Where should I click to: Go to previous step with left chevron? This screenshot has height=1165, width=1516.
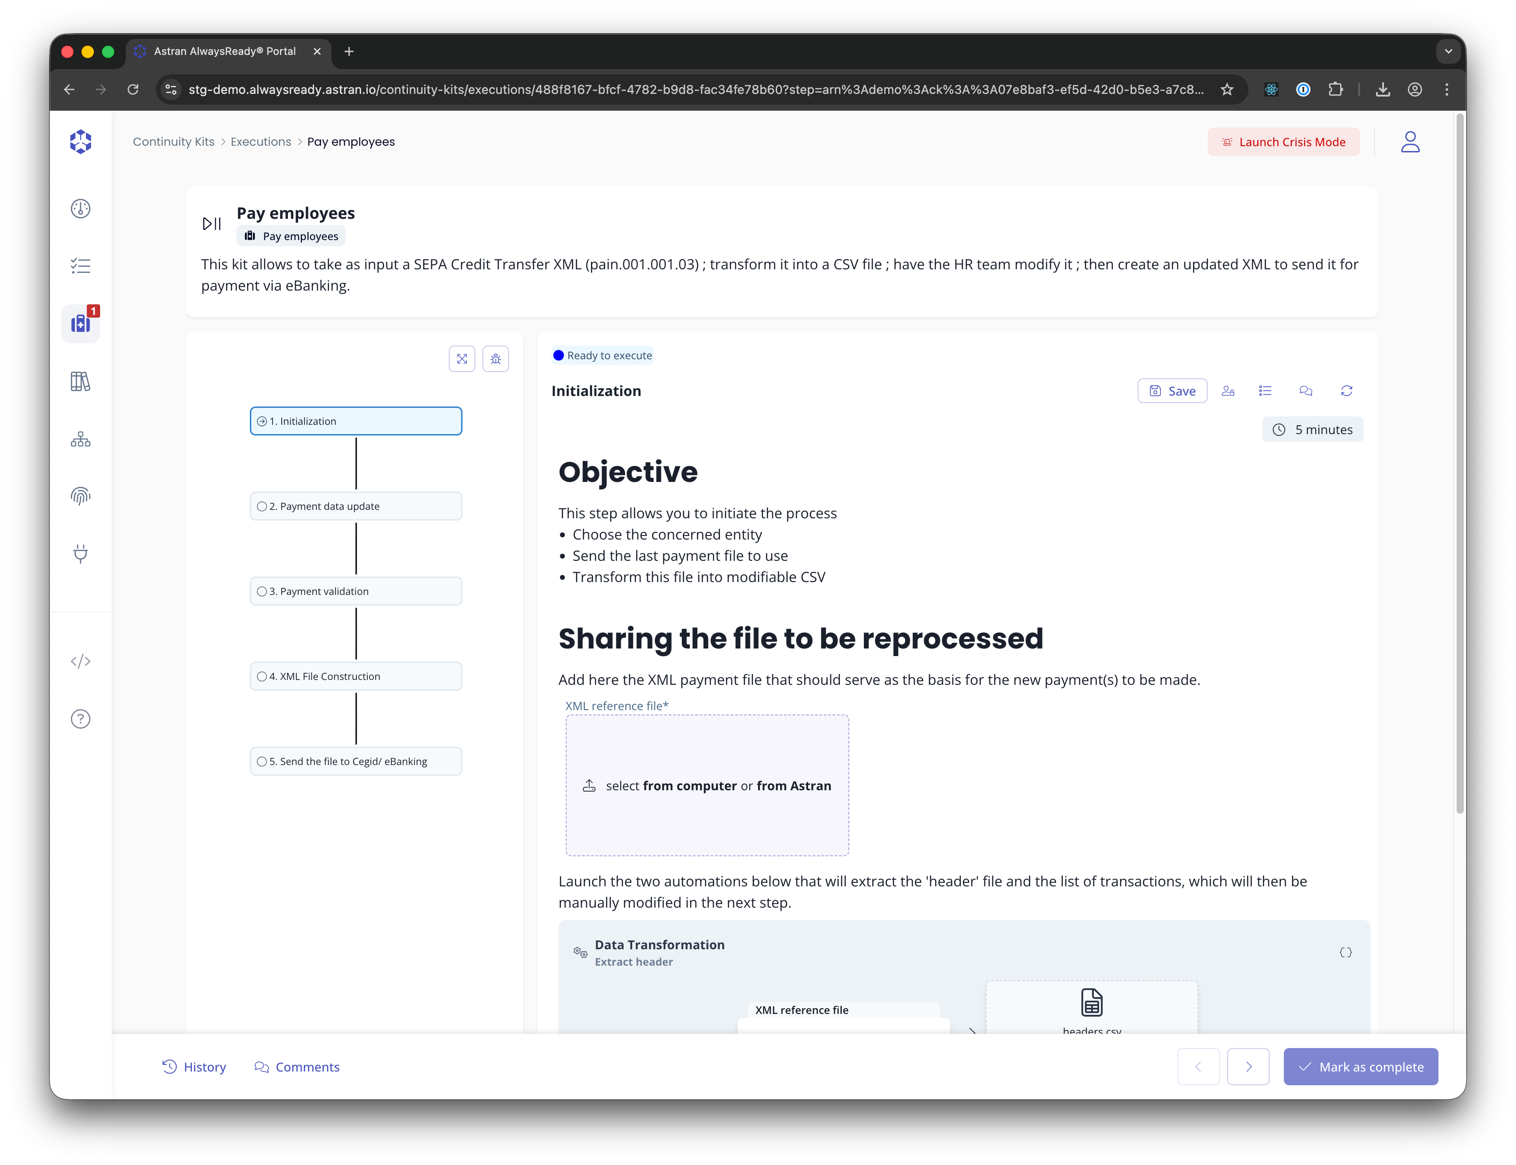click(x=1197, y=1067)
